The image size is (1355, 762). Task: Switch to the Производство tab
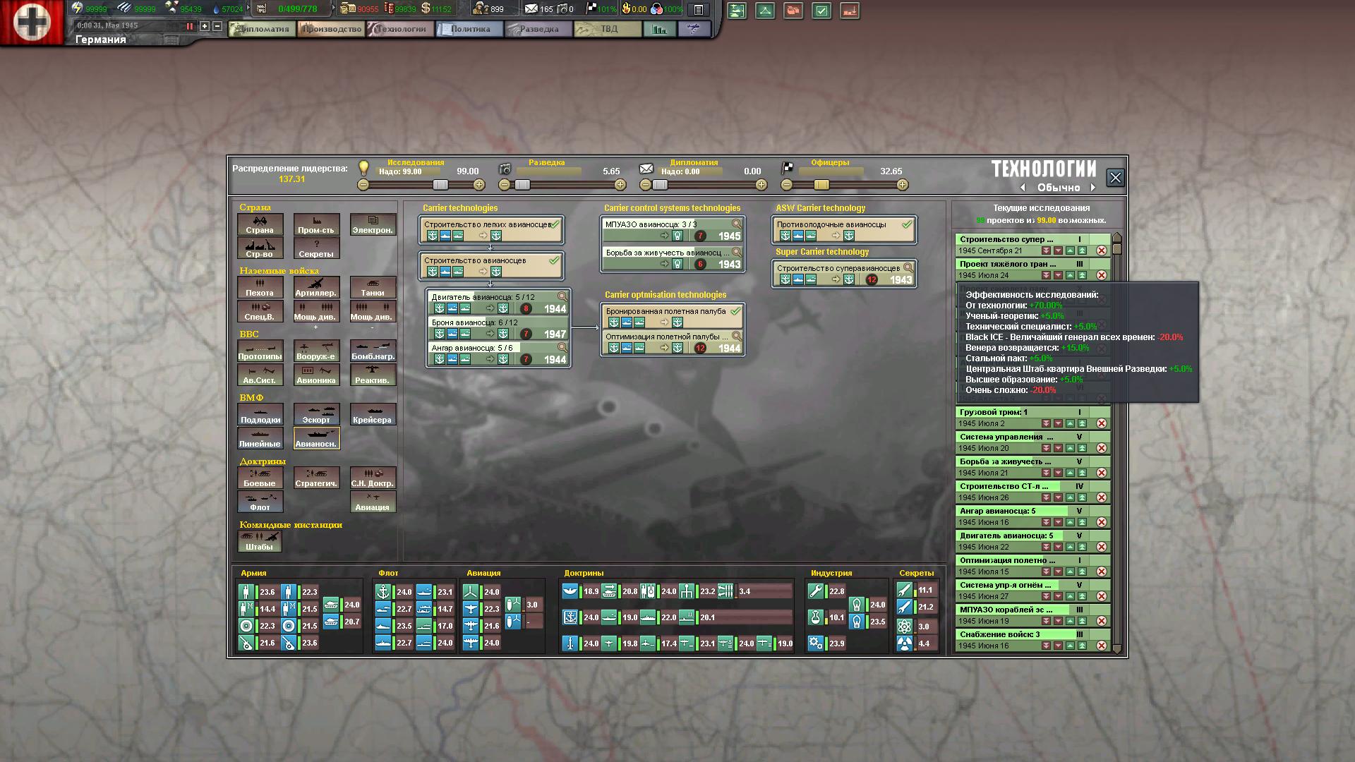(331, 29)
